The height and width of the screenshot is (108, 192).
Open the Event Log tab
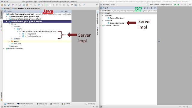click(90, 104)
